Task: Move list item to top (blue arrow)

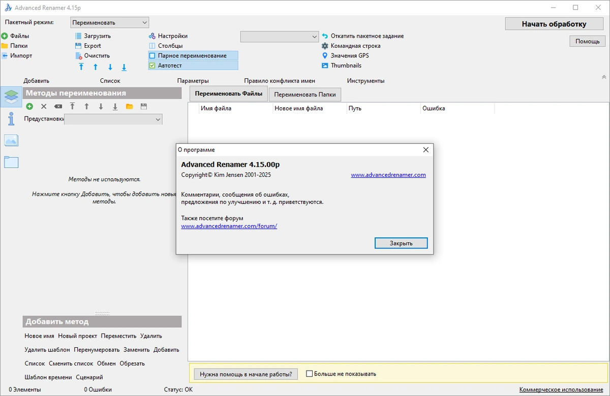Action: pos(81,67)
